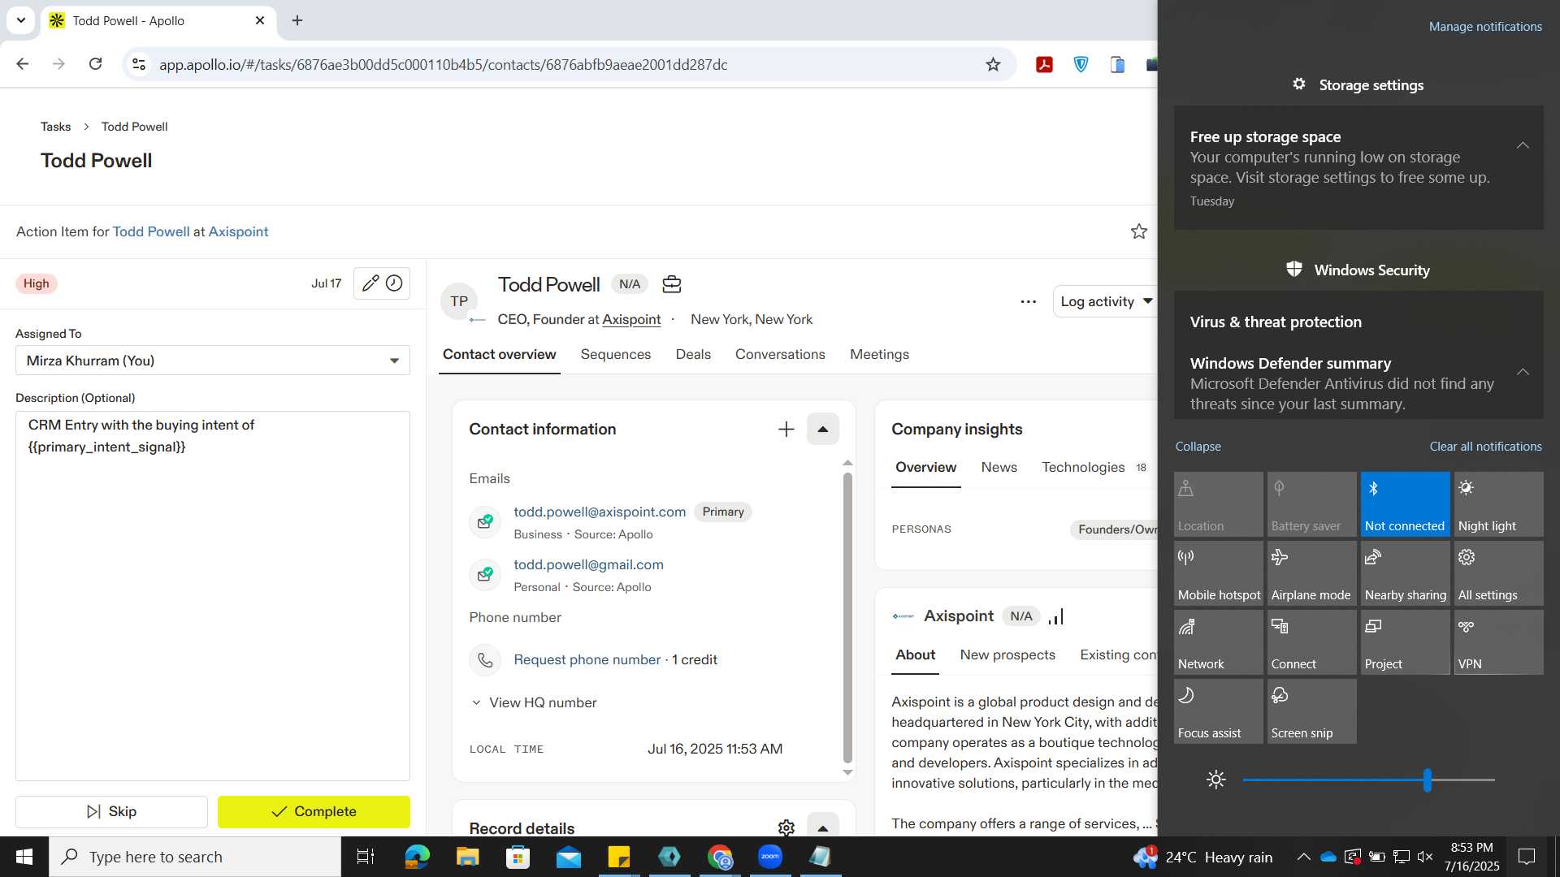Open Zoom from taskbar
Screen dimensions: 1560x877
pyautogui.click(x=770, y=857)
